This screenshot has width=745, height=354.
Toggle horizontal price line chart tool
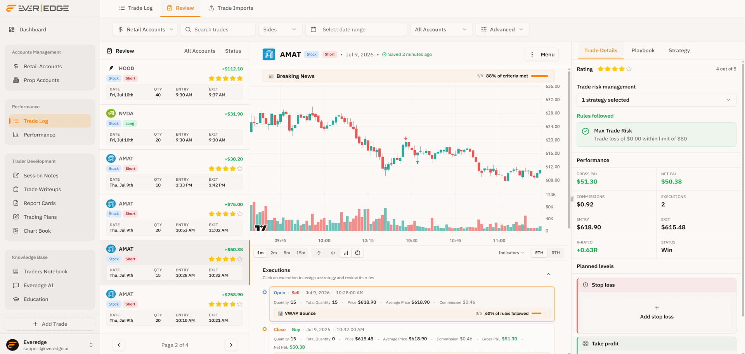(319, 253)
